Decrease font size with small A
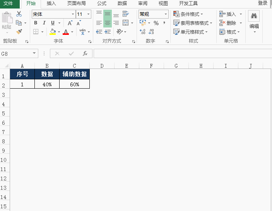The image size is (272, 211). (x=79, y=23)
